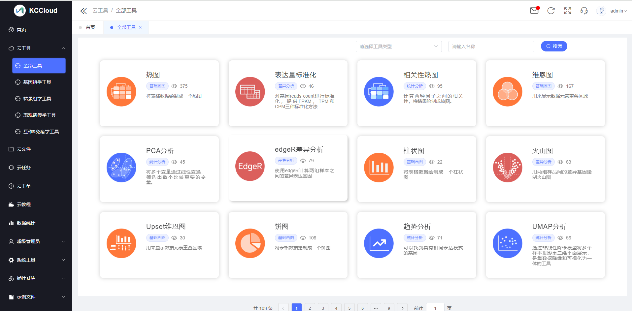Open 云文件 in the sidebar

click(x=36, y=149)
